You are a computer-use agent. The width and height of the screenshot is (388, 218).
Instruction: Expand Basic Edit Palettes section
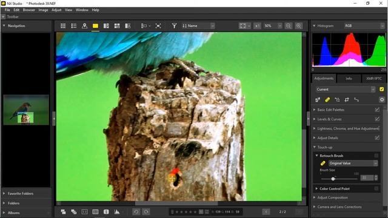pos(314,110)
